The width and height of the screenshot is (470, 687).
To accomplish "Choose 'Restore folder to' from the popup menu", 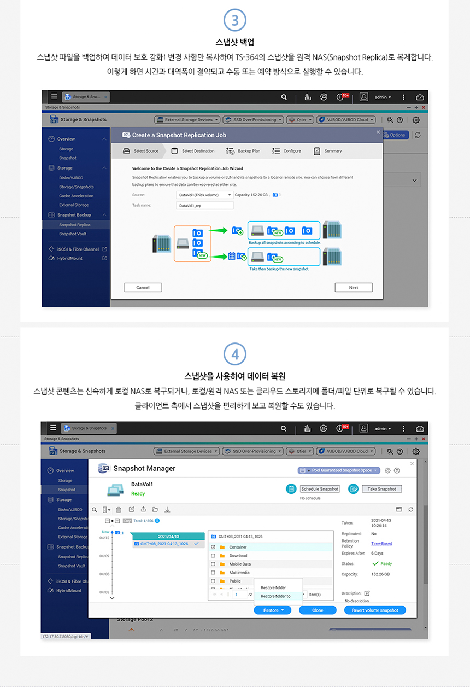I will coord(275,596).
